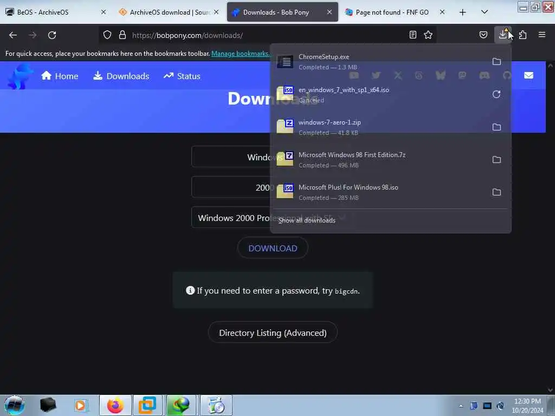Screen dimensions: 555x416
Task: Open Microsoft Plus! For Windows 98.iso entry
Action: 380,192
